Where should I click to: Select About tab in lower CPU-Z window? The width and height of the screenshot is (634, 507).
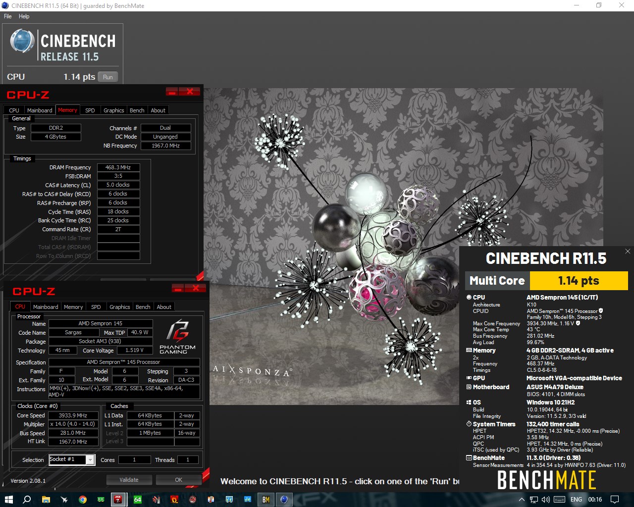(x=164, y=307)
